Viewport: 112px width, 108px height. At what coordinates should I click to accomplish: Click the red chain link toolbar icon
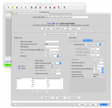point(59,8)
